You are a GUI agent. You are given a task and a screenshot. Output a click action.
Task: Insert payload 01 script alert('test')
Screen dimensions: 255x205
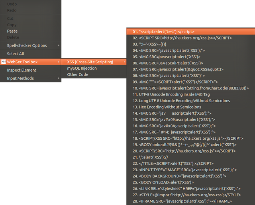tap(190, 32)
